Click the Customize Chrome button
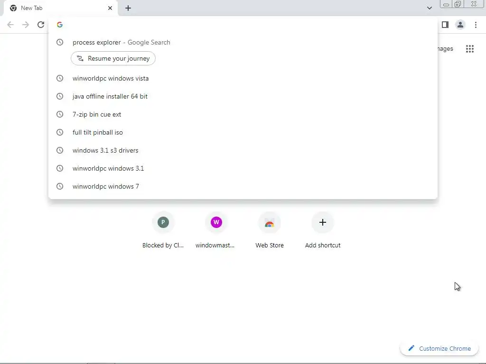 click(x=439, y=348)
